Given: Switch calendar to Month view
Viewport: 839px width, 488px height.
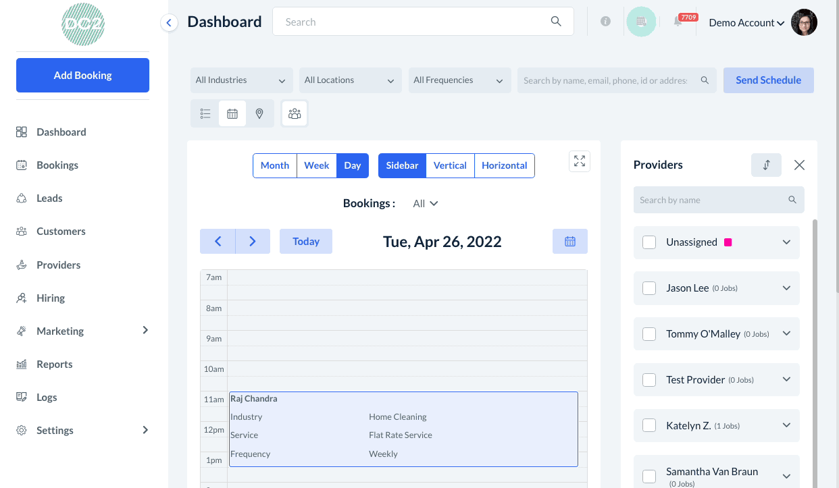Looking at the screenshot, I should (275, 166).
